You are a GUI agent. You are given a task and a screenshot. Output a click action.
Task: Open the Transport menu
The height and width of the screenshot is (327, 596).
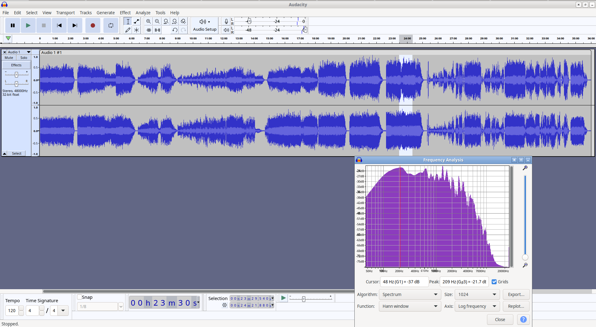tap(66, 13)
